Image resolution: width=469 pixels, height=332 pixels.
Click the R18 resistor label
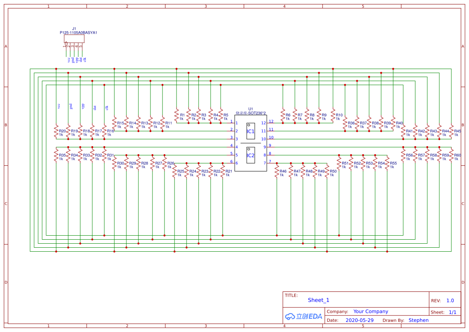click(86, 131)
